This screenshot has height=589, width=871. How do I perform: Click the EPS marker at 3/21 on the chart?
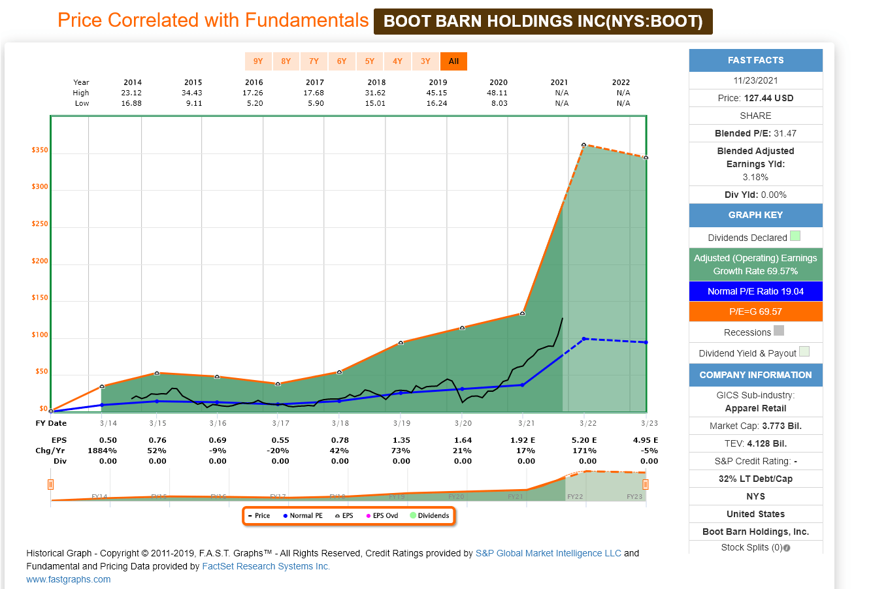[x=523, y=313]
